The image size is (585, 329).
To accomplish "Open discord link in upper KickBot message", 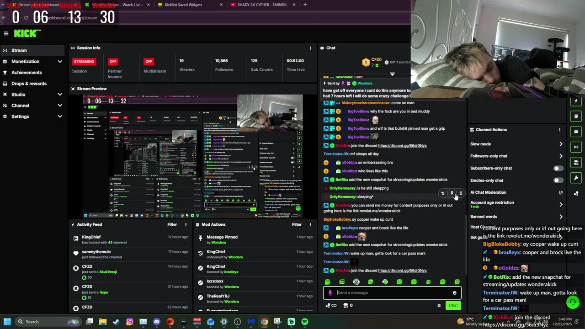I will pos(402,146).
